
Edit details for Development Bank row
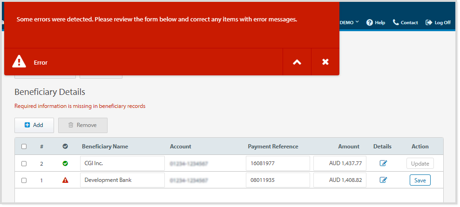383,180
